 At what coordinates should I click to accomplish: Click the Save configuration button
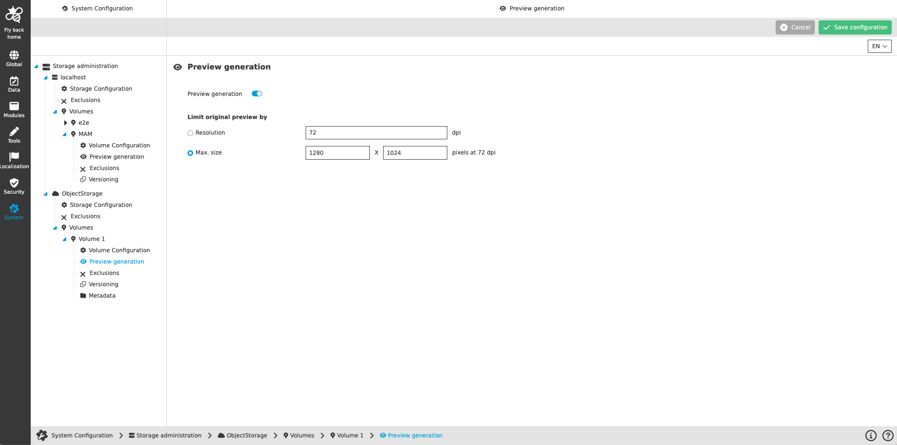click(854, 27)
